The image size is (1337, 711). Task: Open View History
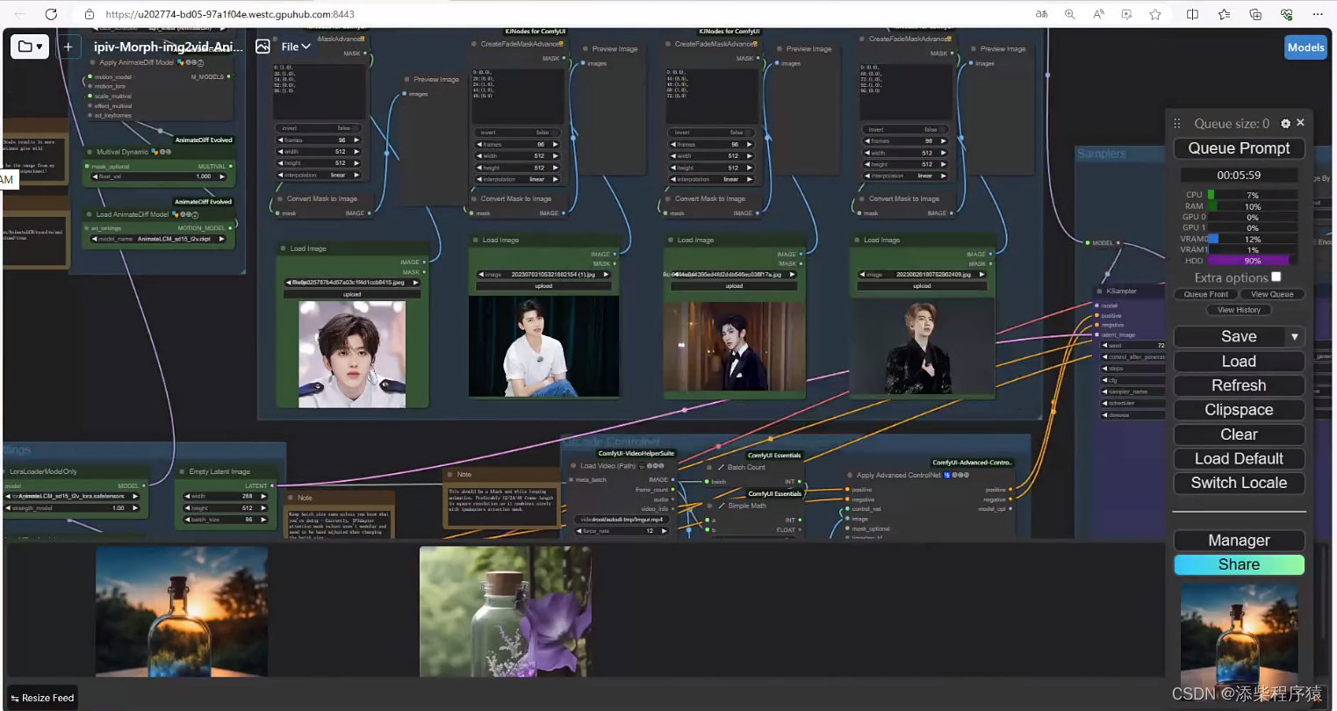[x=1239, y=310]
